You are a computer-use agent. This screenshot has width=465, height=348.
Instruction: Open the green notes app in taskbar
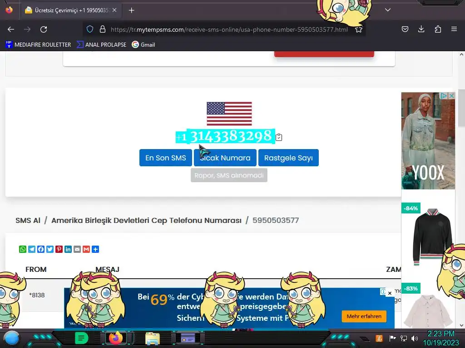click(x=81, y=338)
